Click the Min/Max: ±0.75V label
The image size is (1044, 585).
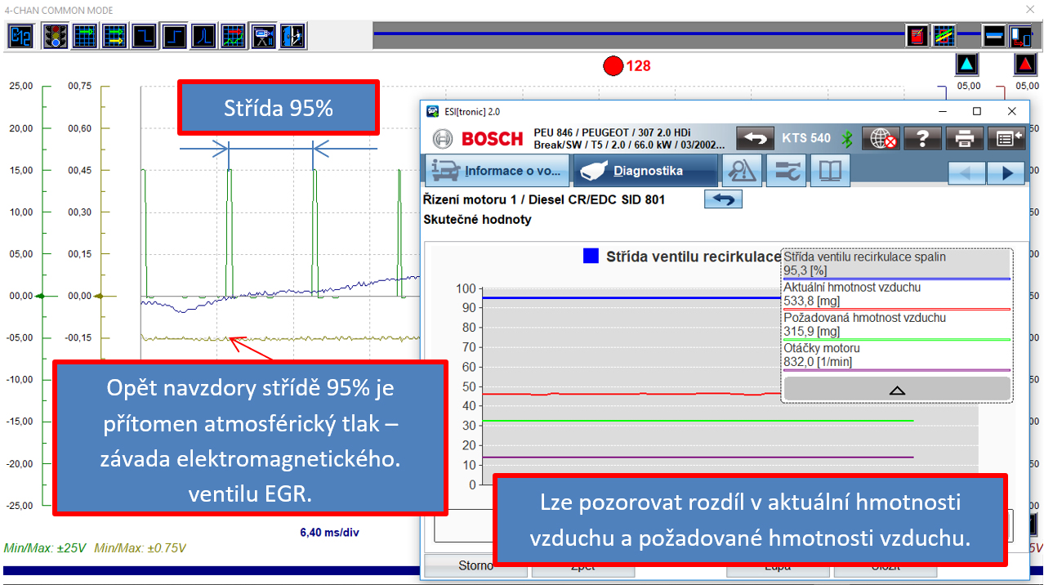click(x=141, y=548)
